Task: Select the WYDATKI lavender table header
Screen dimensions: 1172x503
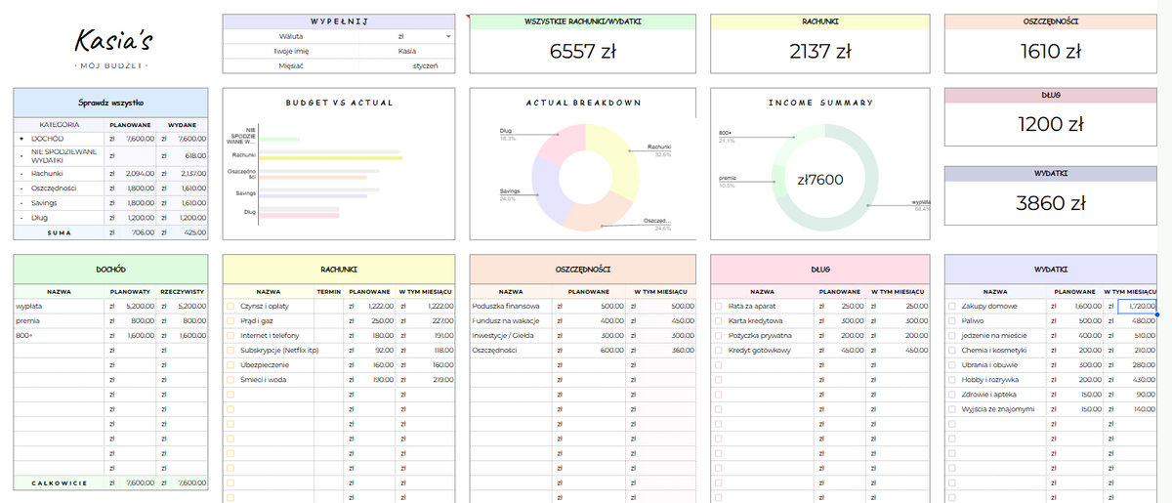Action: click(1051, 269)
